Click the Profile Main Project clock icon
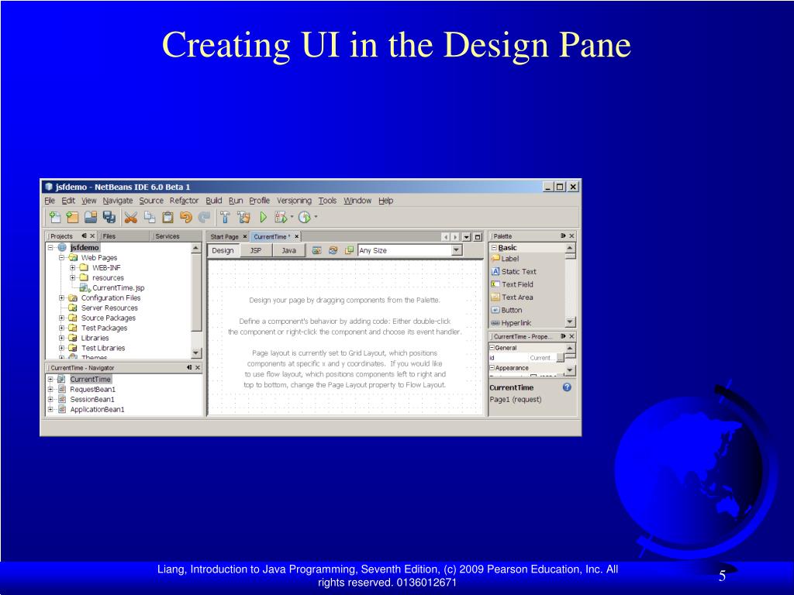 pos(304,218)
